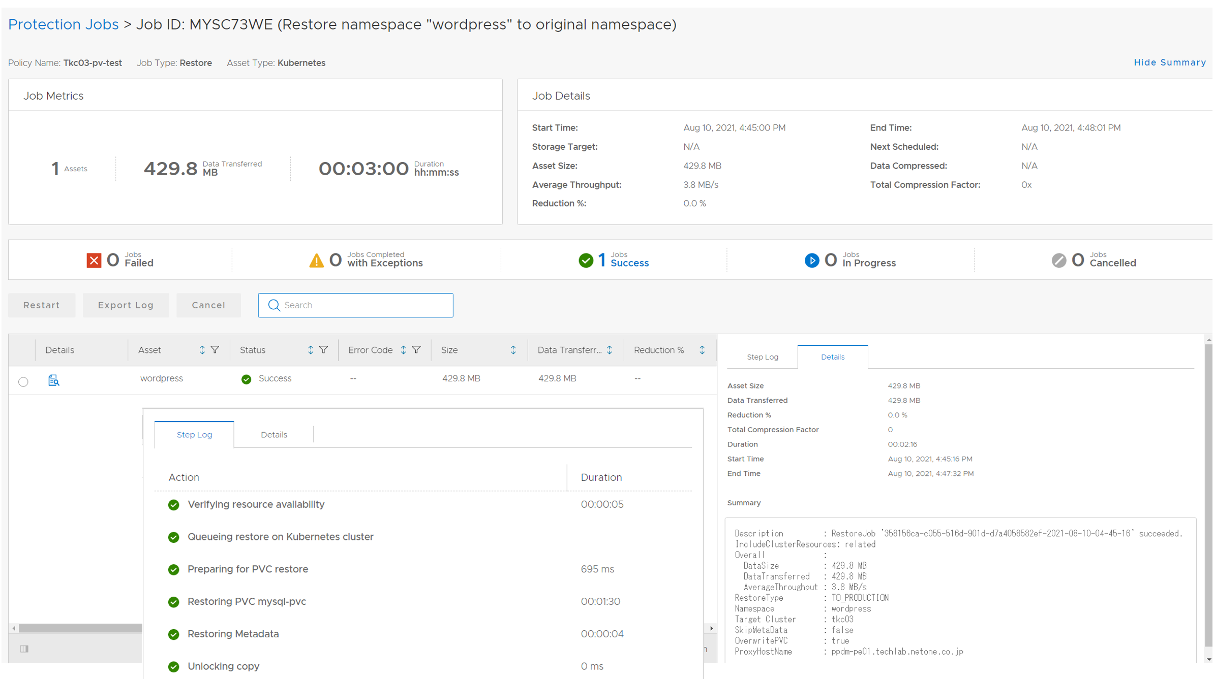Click the Restoring PVC mysql-pvc step text
This screenshot has width=1214, height=679.
247,601
